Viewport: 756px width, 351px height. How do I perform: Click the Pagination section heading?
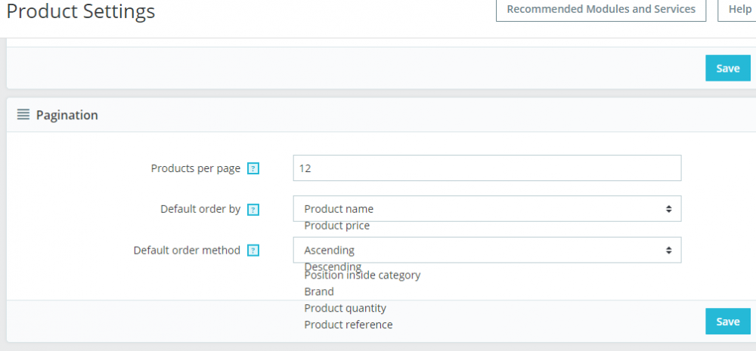tap(67, 115)
